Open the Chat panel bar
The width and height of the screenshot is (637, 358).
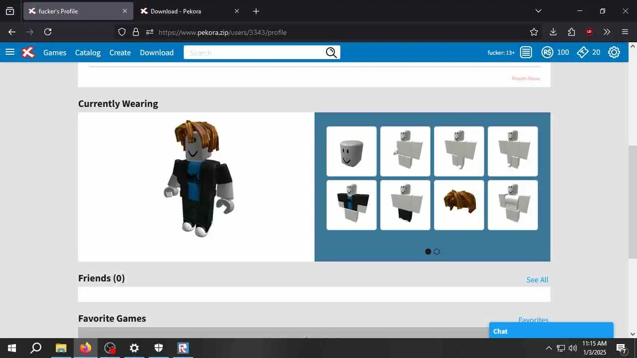551,331
